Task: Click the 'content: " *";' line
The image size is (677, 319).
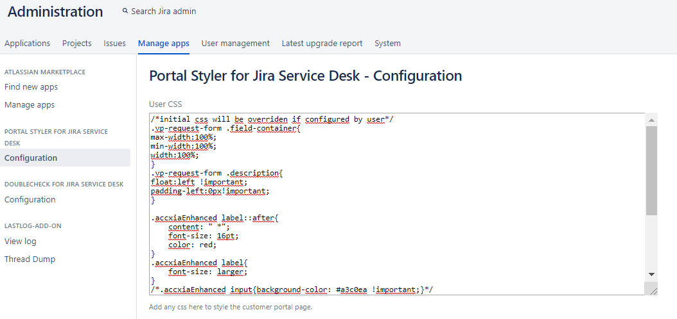Action: point(199,227)
